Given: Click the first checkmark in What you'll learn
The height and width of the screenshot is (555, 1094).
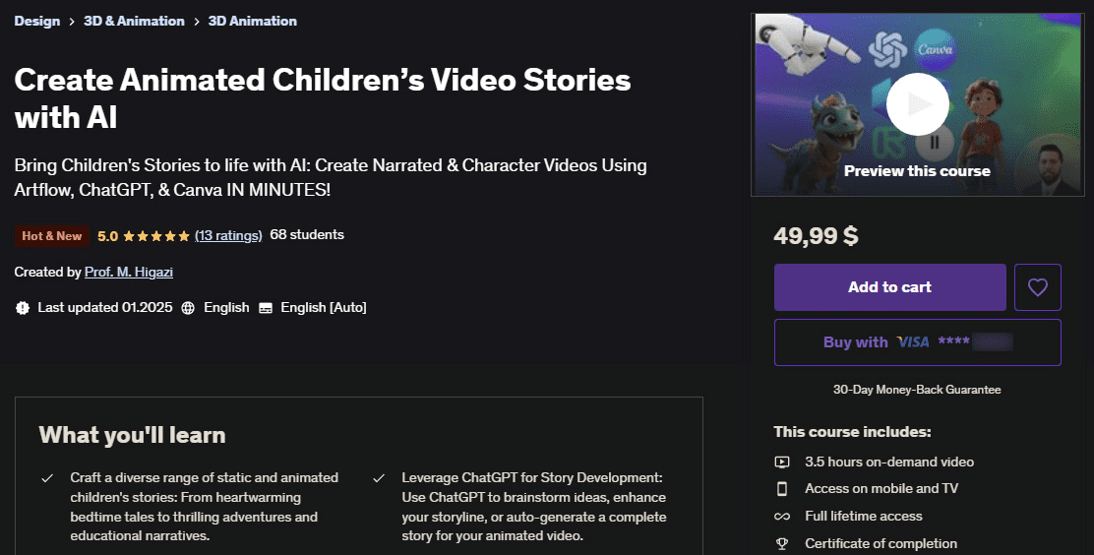Looking at the screenshot, I should pos(47,478).
